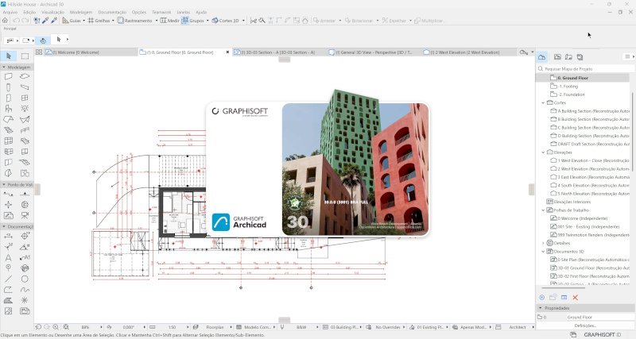Delete item with the red X in navigator
The height and width of the screenshot is (339, 636).
click(x=575, y=298)
